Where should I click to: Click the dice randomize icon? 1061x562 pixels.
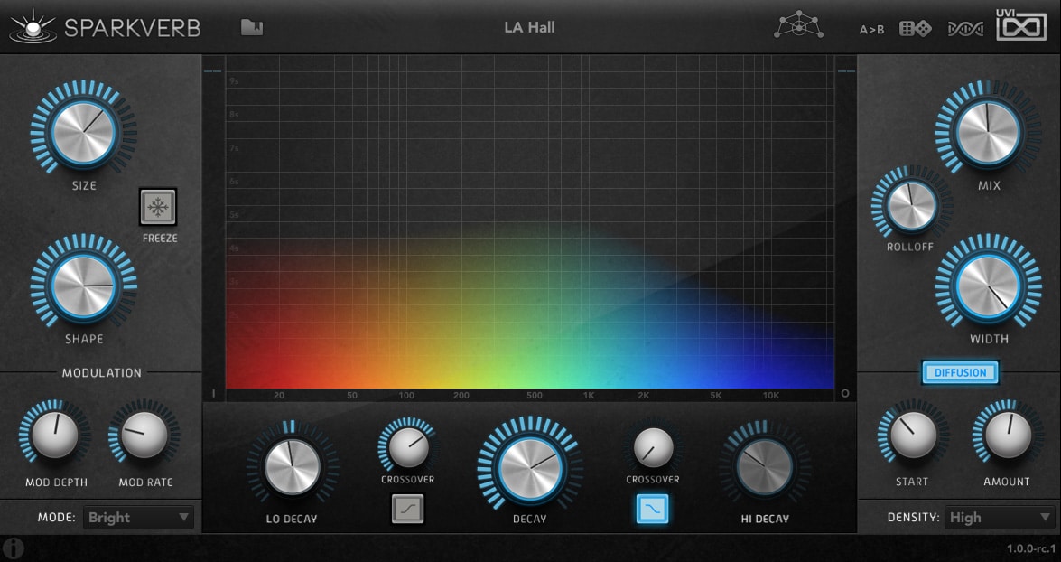915,28
